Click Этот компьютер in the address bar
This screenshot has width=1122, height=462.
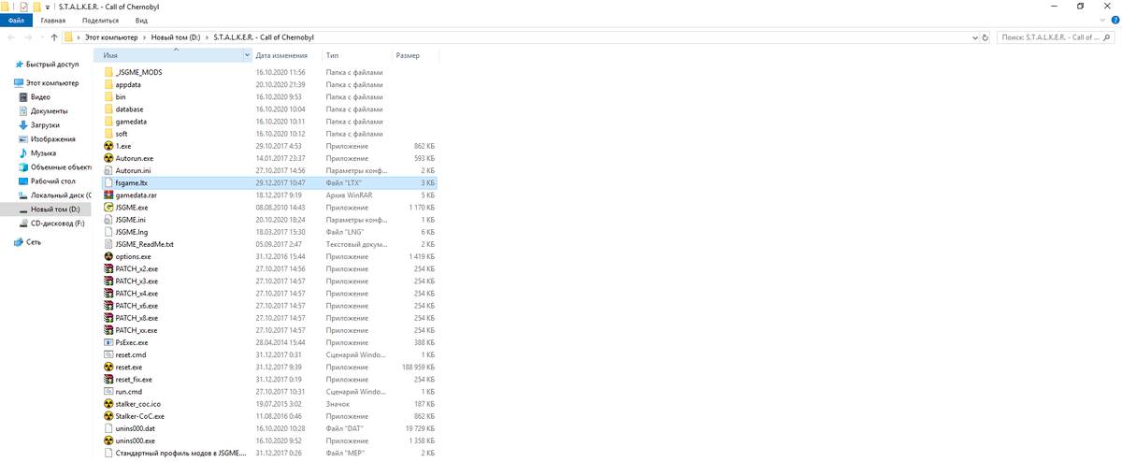point(109,37)
